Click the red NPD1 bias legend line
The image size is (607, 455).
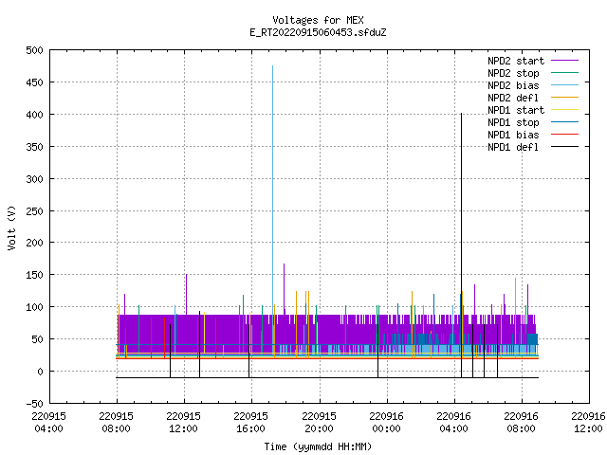[x=564, y=135]
